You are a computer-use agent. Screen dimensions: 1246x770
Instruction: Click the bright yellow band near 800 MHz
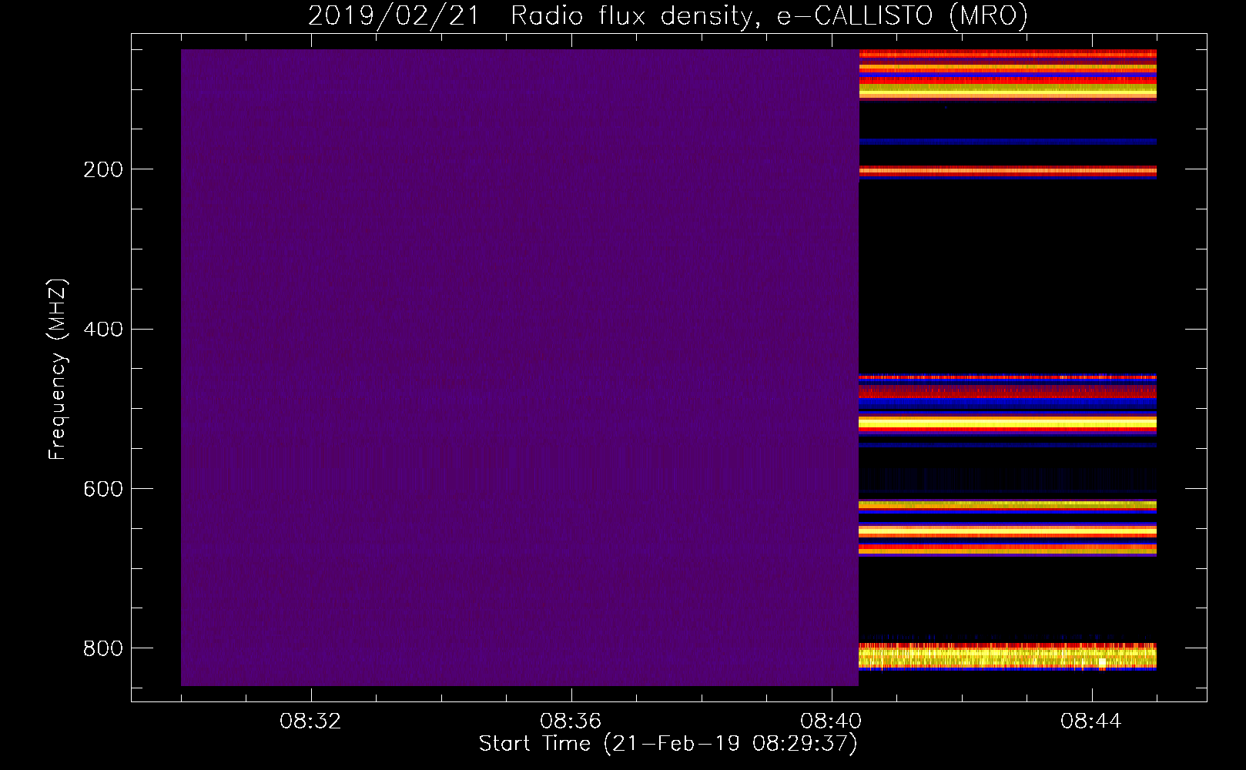tap(1007, 657)
